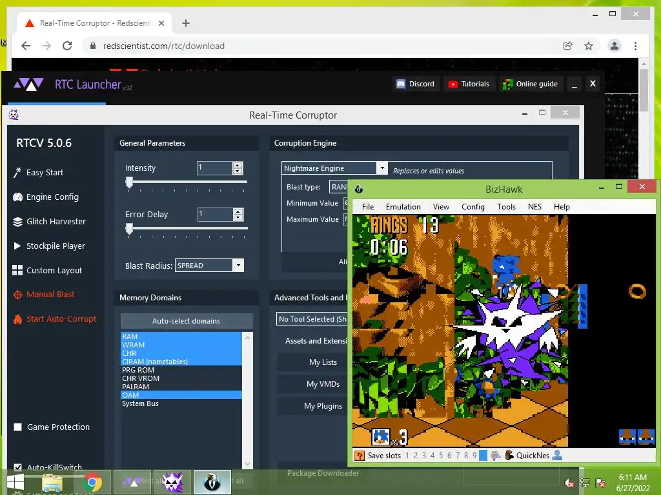This screenshot has width=661, height=495.
Task: Open Chrome's three-dot menu
Action: (x=635, y=46)
